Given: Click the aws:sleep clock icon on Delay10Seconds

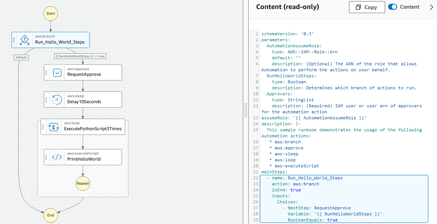Looking at the screenshot, I should click(57, 99).
